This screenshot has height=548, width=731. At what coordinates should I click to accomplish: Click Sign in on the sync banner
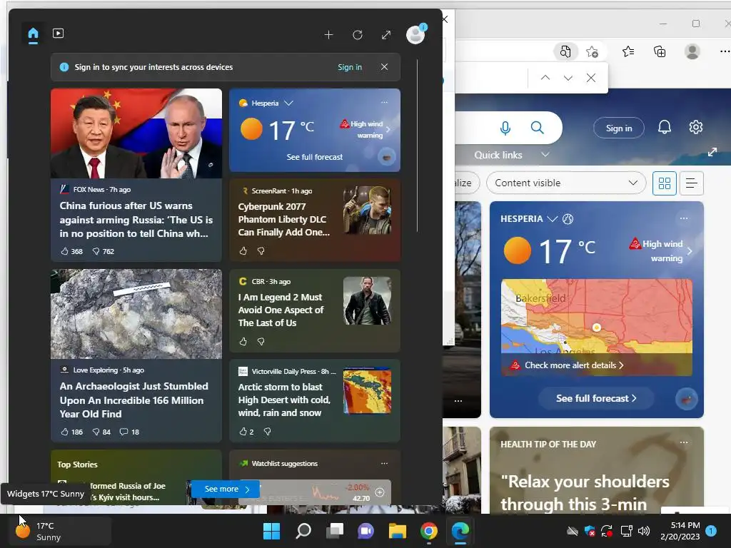coord(350,67)
